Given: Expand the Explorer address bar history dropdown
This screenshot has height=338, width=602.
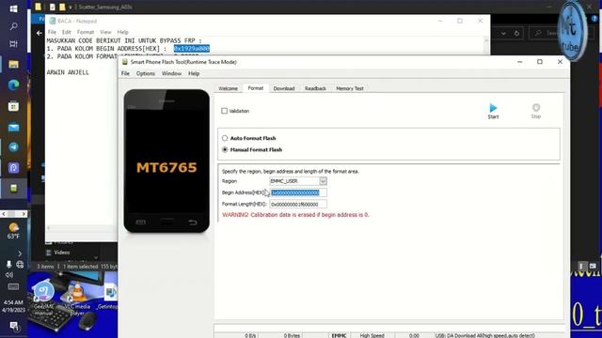Looking at the screenshot, I should pyautogui.click(x=503, y=34).
